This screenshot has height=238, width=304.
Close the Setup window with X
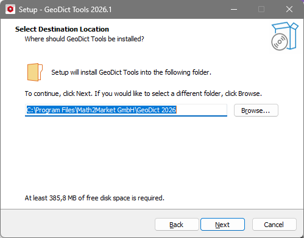click(289, 9)
